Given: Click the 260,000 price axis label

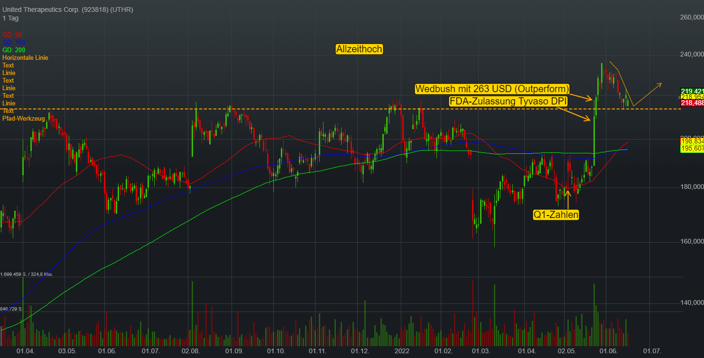Looking at the screenshot, I should coord(692,18).
